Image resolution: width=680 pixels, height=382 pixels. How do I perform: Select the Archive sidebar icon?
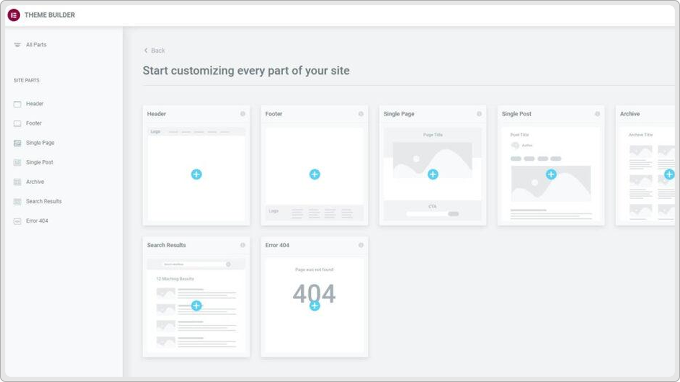[x=16, y=181]
